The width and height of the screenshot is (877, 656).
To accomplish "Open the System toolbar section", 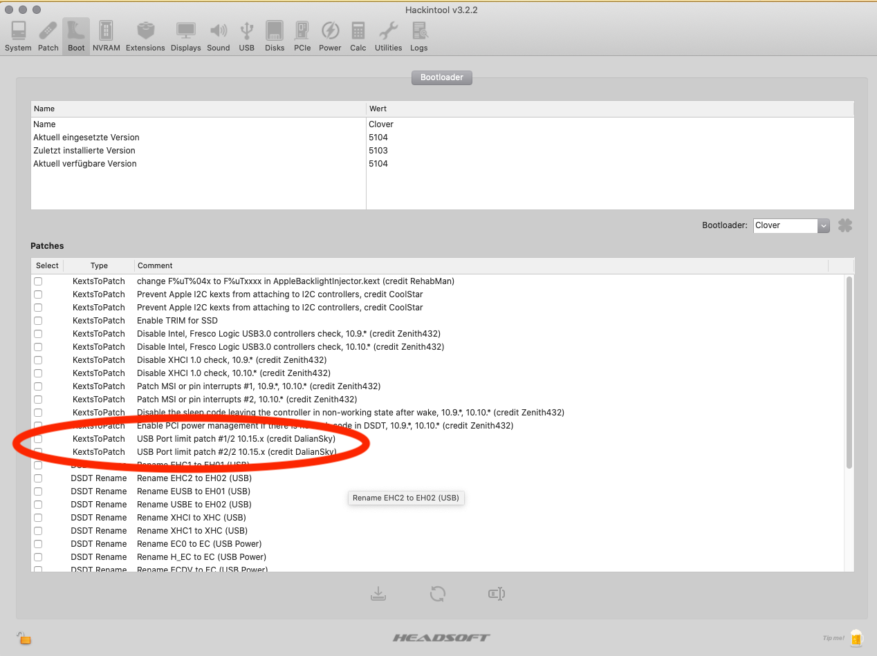I will pyautogui.click(x=18, y=37).
